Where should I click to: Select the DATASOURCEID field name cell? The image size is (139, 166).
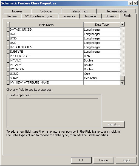tap(46, 30)
